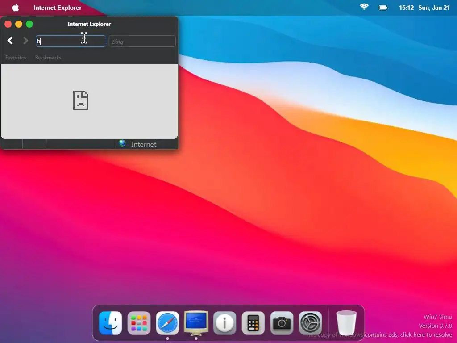Focus the address bar containing 'h'
This screenshot has width=457, height=343.
71,41
